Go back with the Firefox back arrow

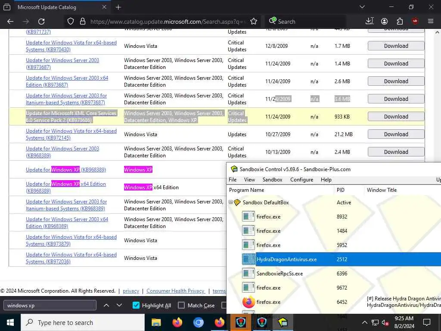point(10,22)
